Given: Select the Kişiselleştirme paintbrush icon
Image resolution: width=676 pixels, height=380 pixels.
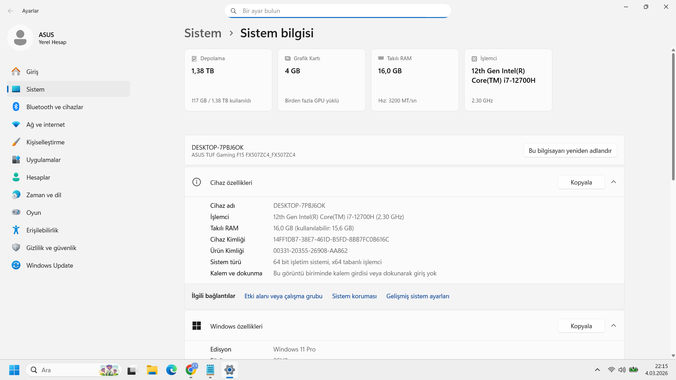Looking at the screenshot, I should [16, 142].
